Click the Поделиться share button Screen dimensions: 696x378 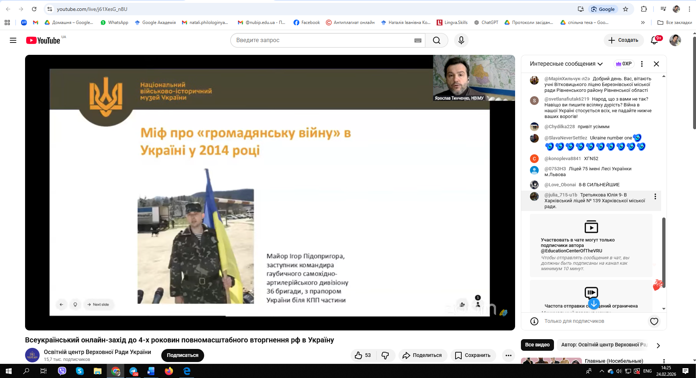tap(422, 355)
